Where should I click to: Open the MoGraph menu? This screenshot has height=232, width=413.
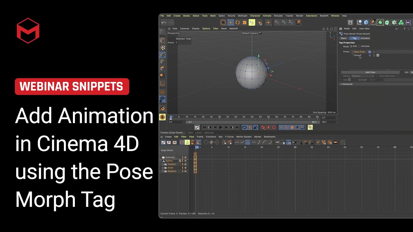(x=242, y=16)
